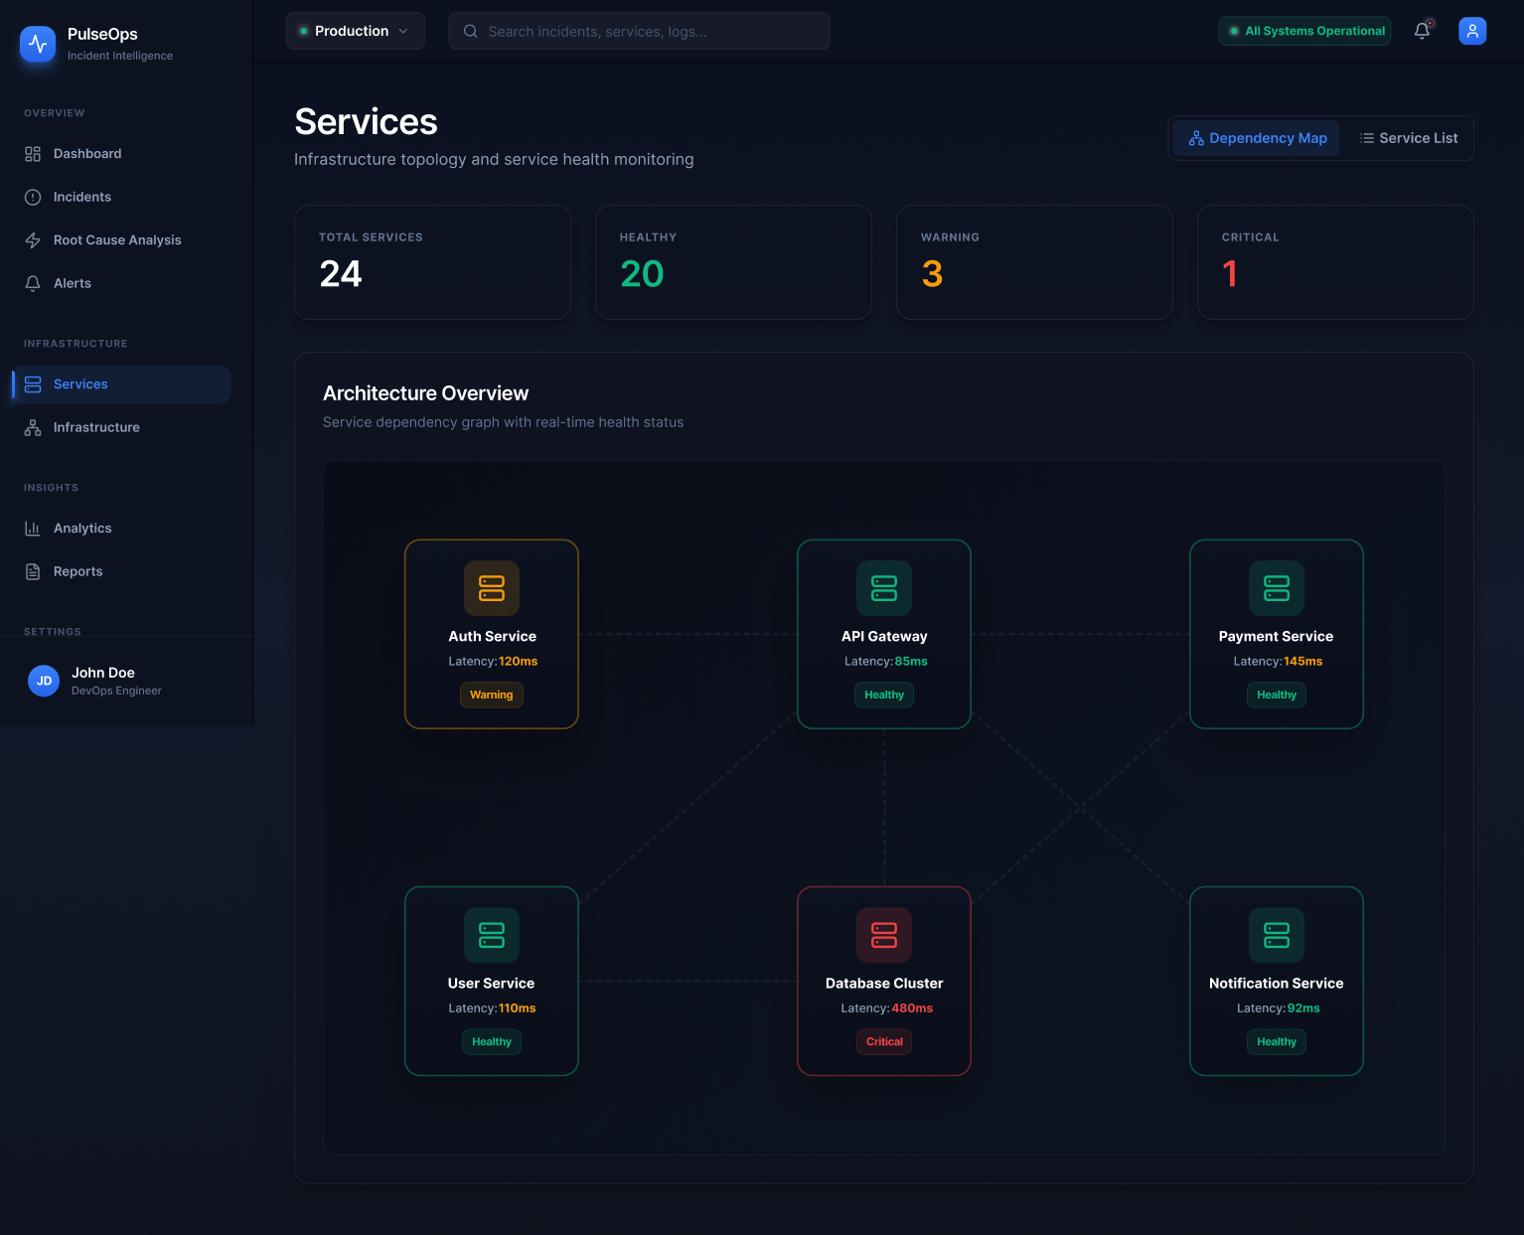Select the Infrastructure topology icon
This screenshot has height=1235, width=1524.
(x=33, y=427)
